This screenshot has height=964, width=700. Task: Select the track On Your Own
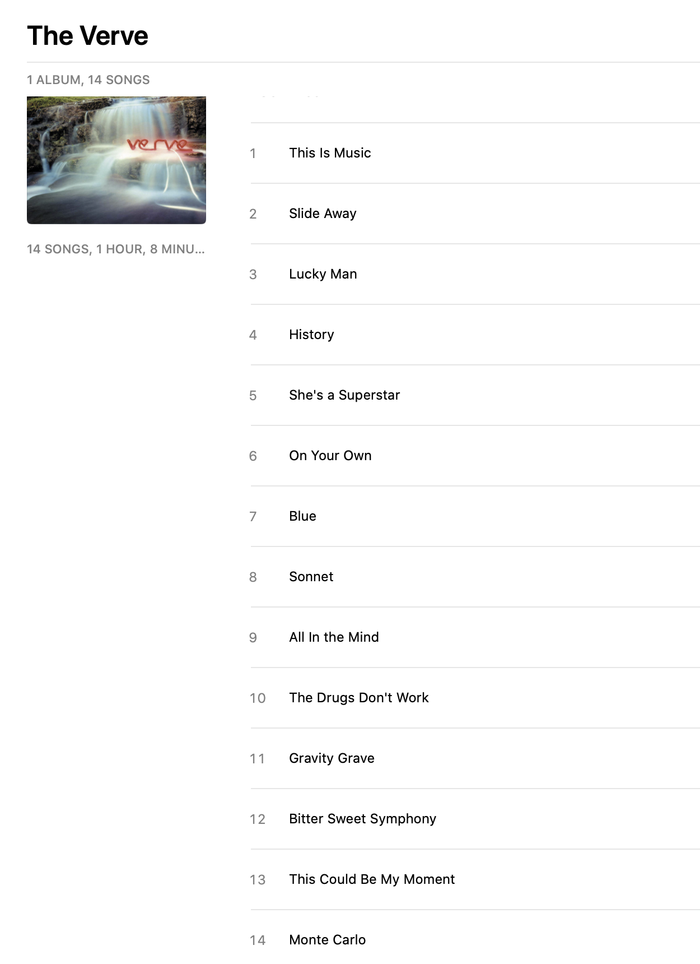[x=475, y=456]
